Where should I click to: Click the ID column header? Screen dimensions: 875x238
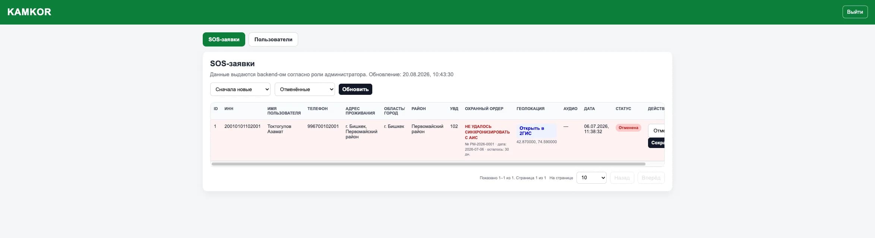(216, 109)
